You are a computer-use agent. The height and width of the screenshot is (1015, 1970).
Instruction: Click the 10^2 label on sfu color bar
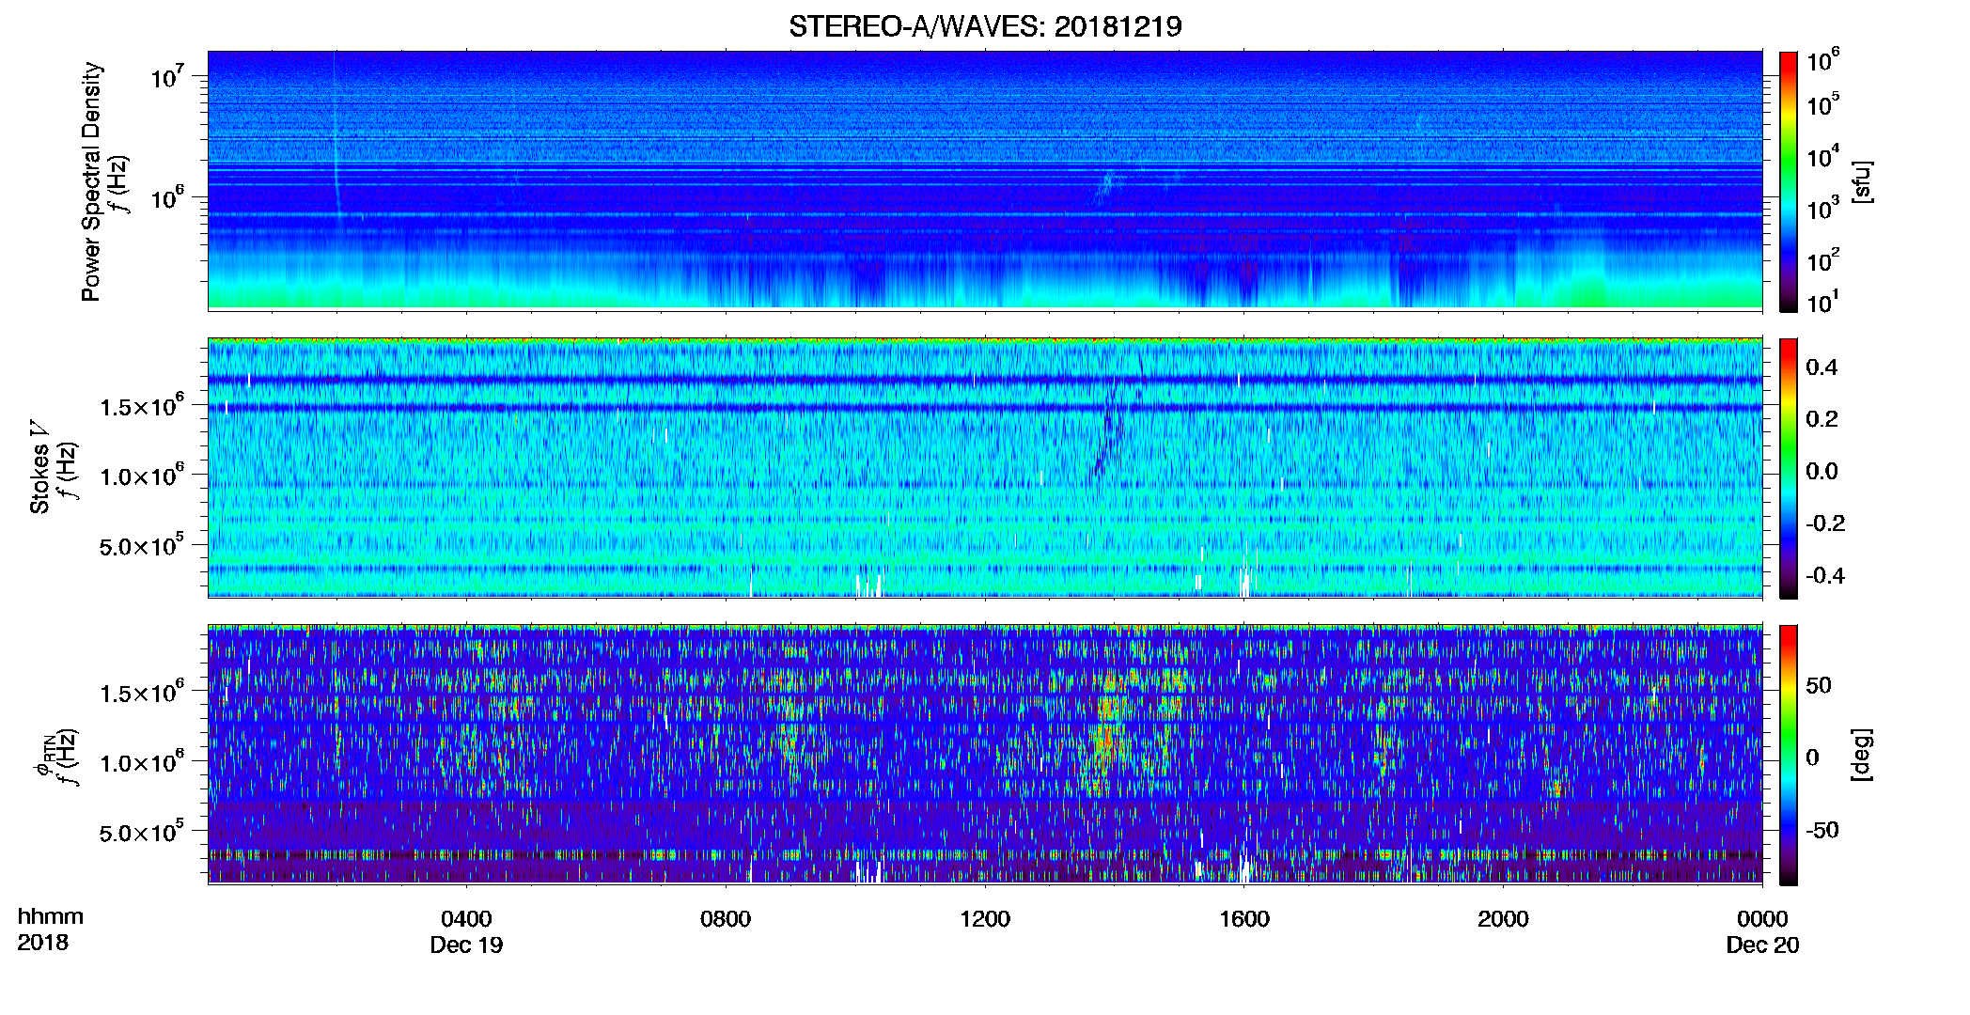click(x=1822, y=259)
